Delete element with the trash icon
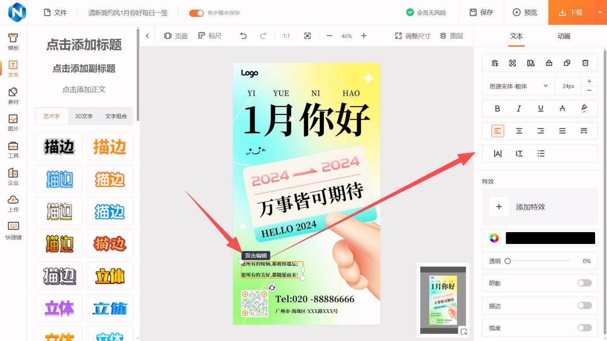The width and height of the screenshot is (607, 341). point(585,63)
